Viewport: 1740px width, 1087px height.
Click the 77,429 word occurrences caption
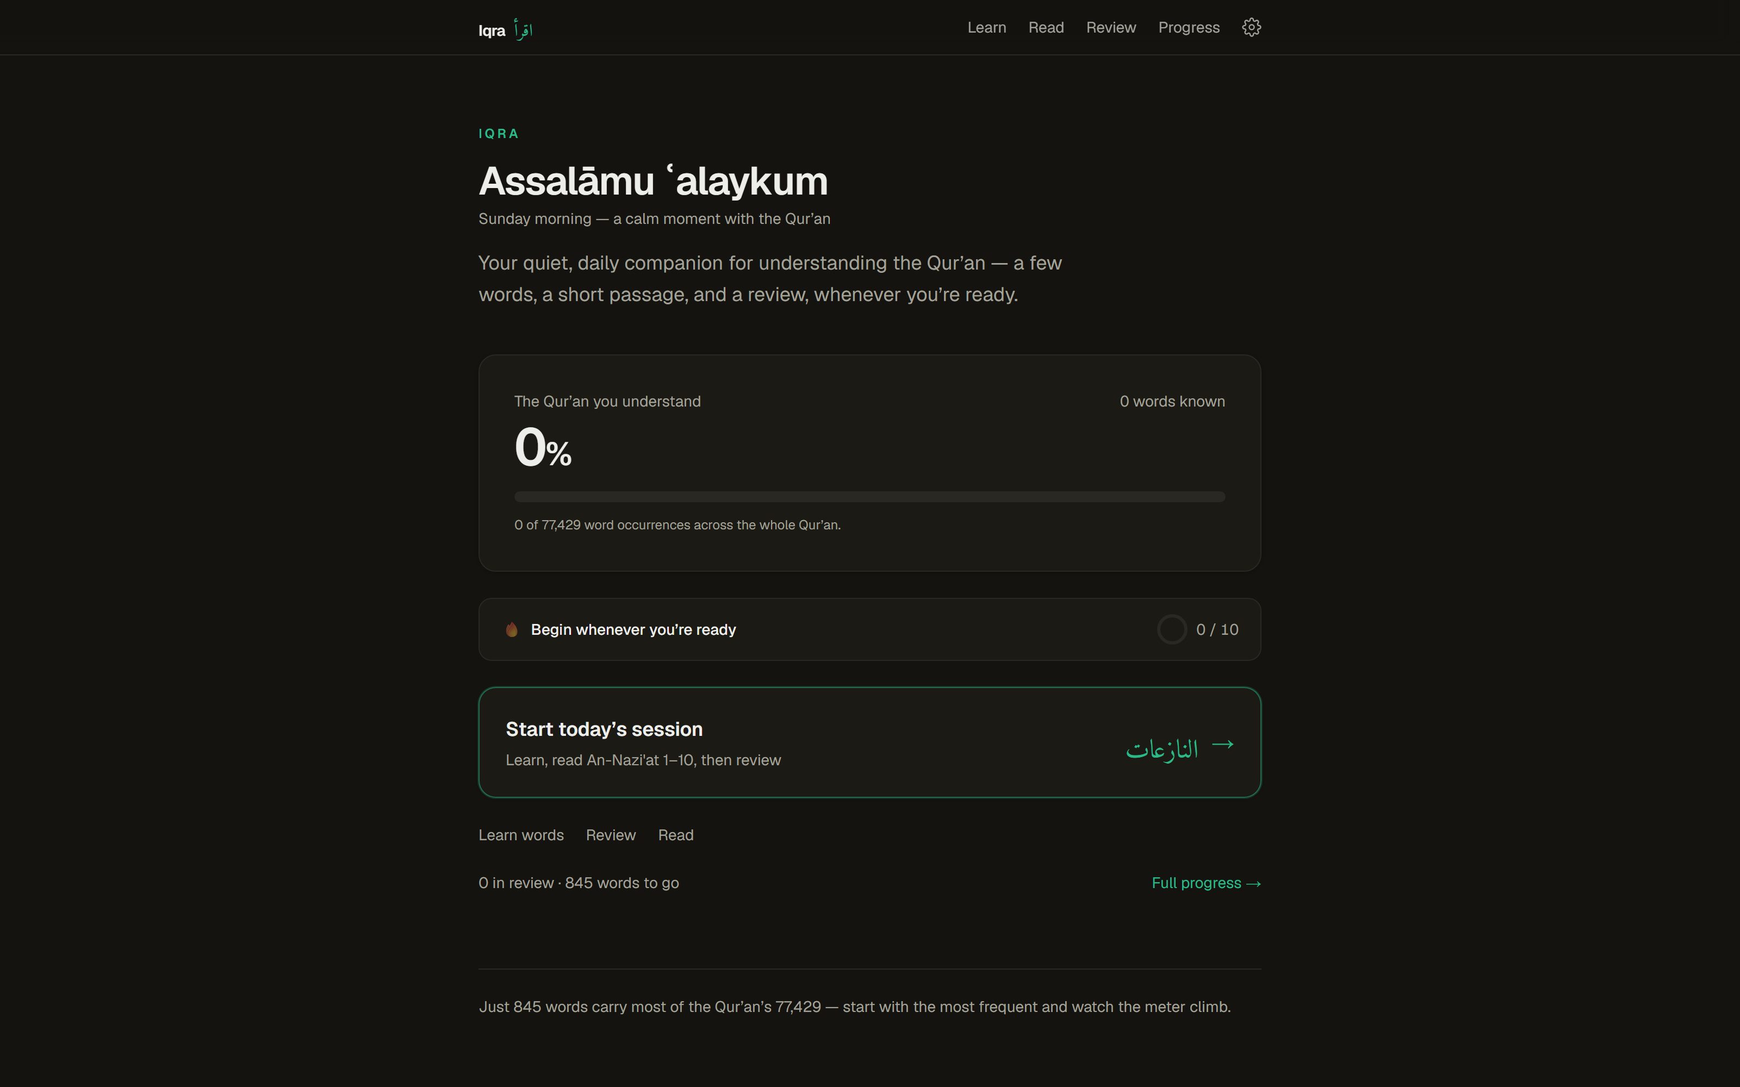[x=678, y=525]
